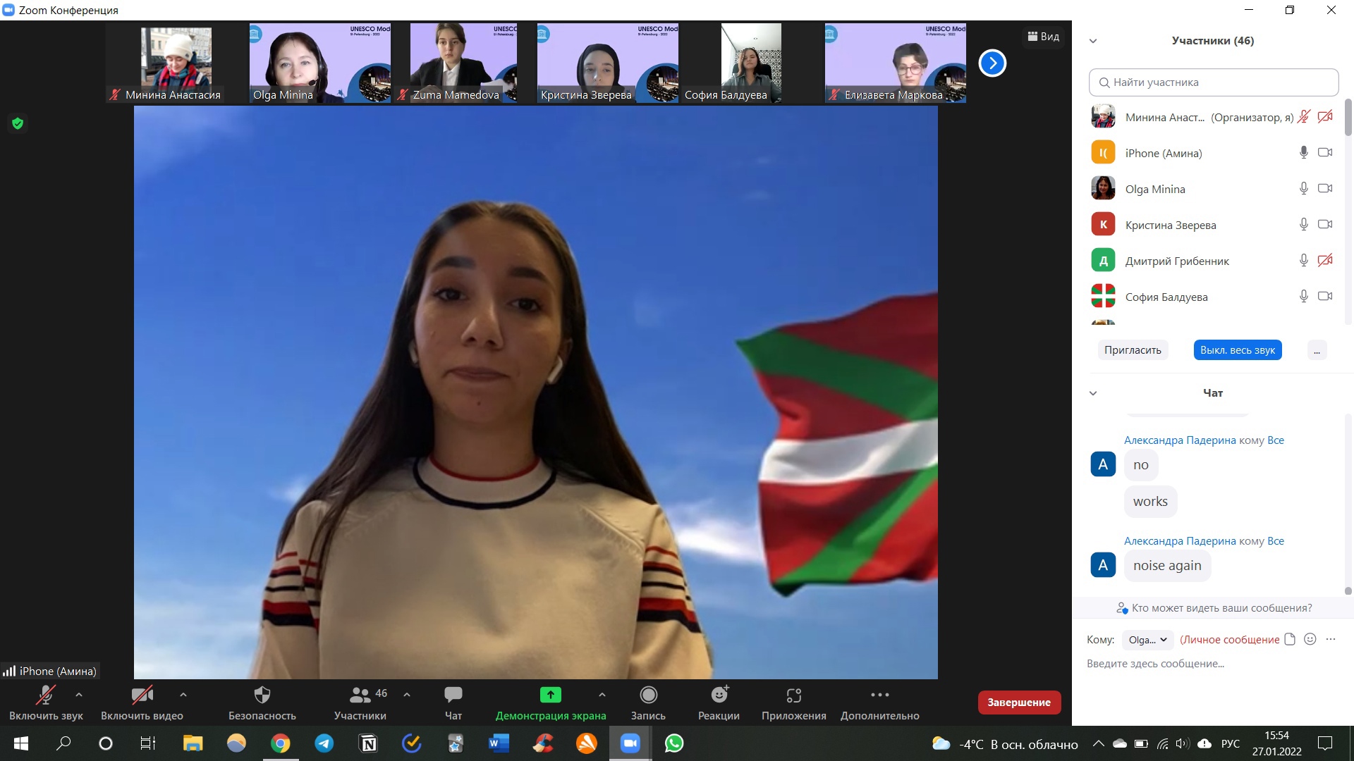Expand participants options arrow beside Участники
Screen dimensions: 1354x761
pos(407,695)
